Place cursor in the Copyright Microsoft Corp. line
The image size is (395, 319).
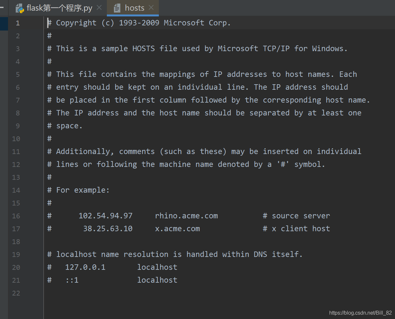pos(139,23)
